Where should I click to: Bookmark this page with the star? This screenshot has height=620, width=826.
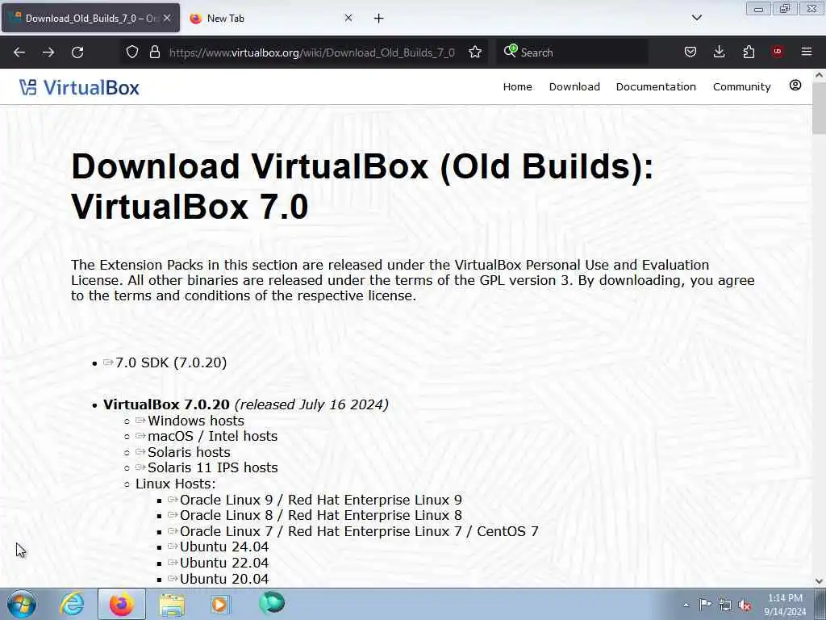[475, 52]
